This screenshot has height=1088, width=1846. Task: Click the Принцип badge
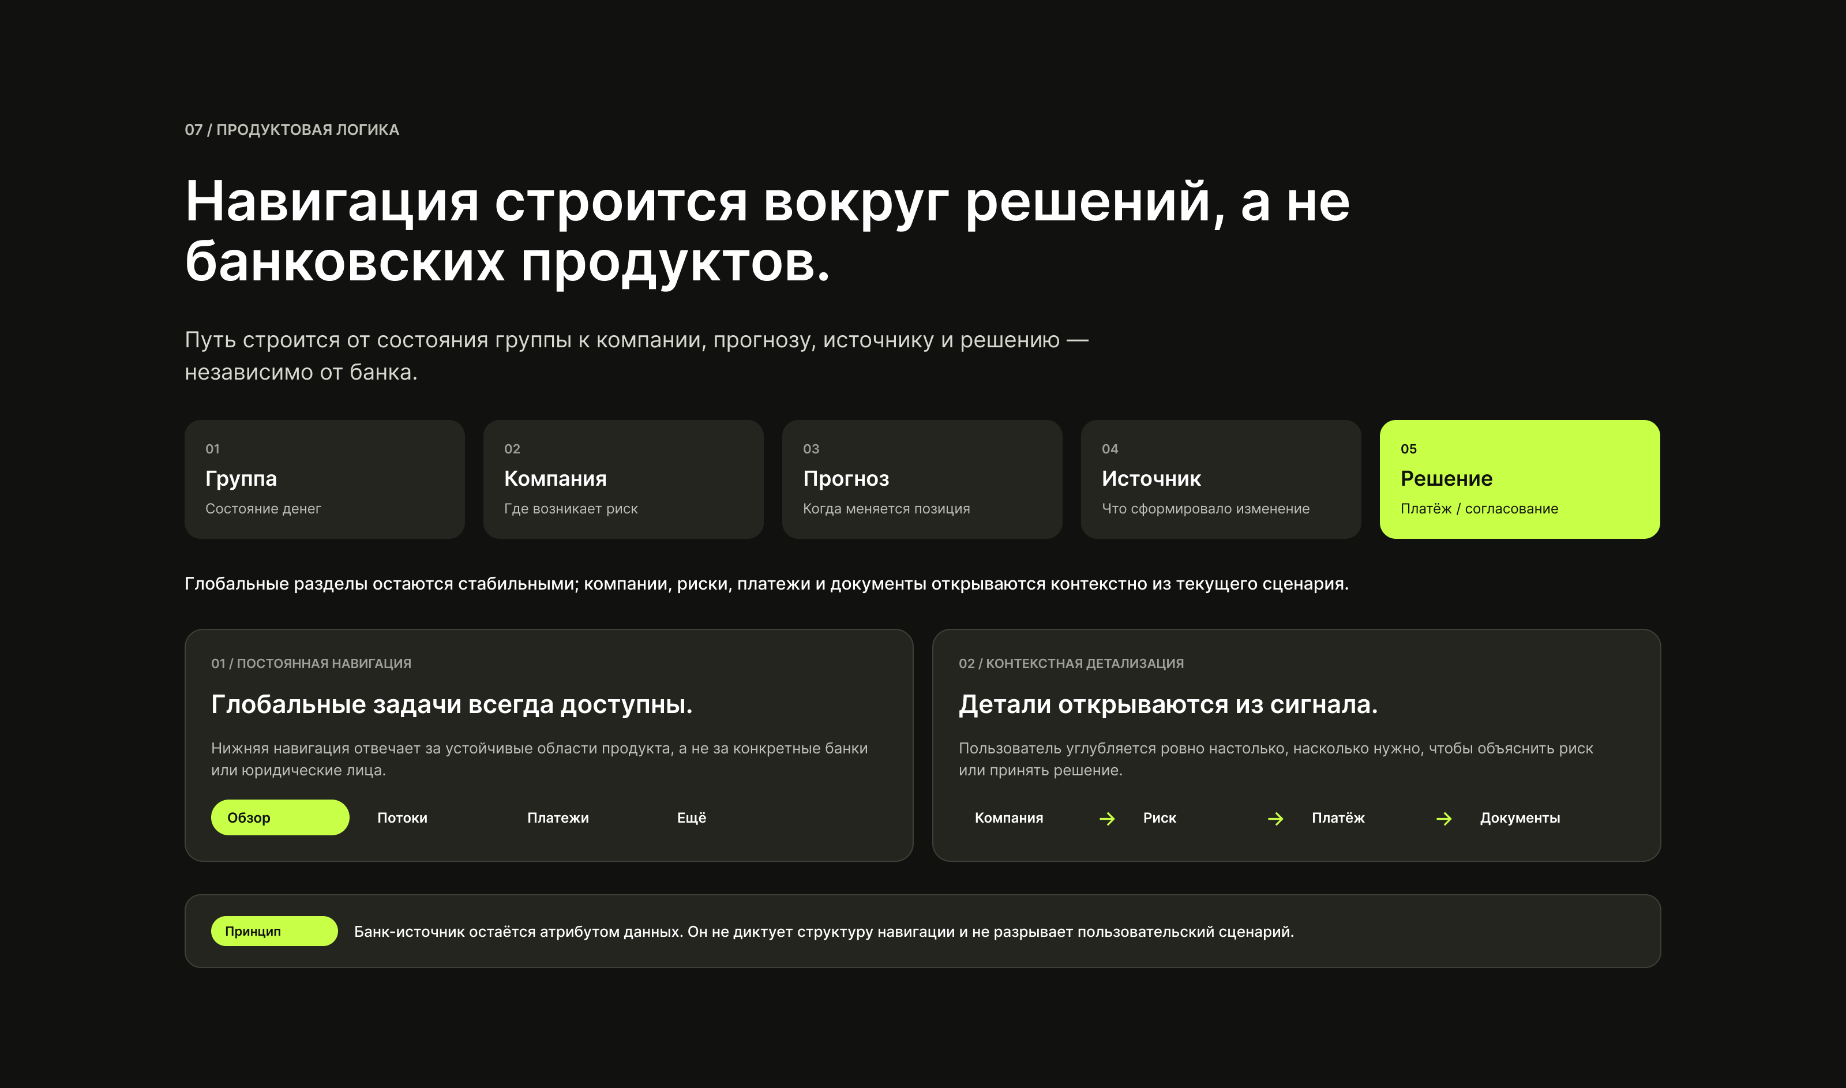[x=274, y=931]
